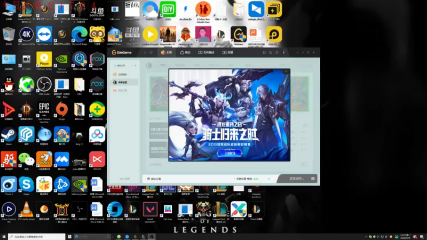
Task: Open the Recycle Bin
Action: [x=9, y=36]
